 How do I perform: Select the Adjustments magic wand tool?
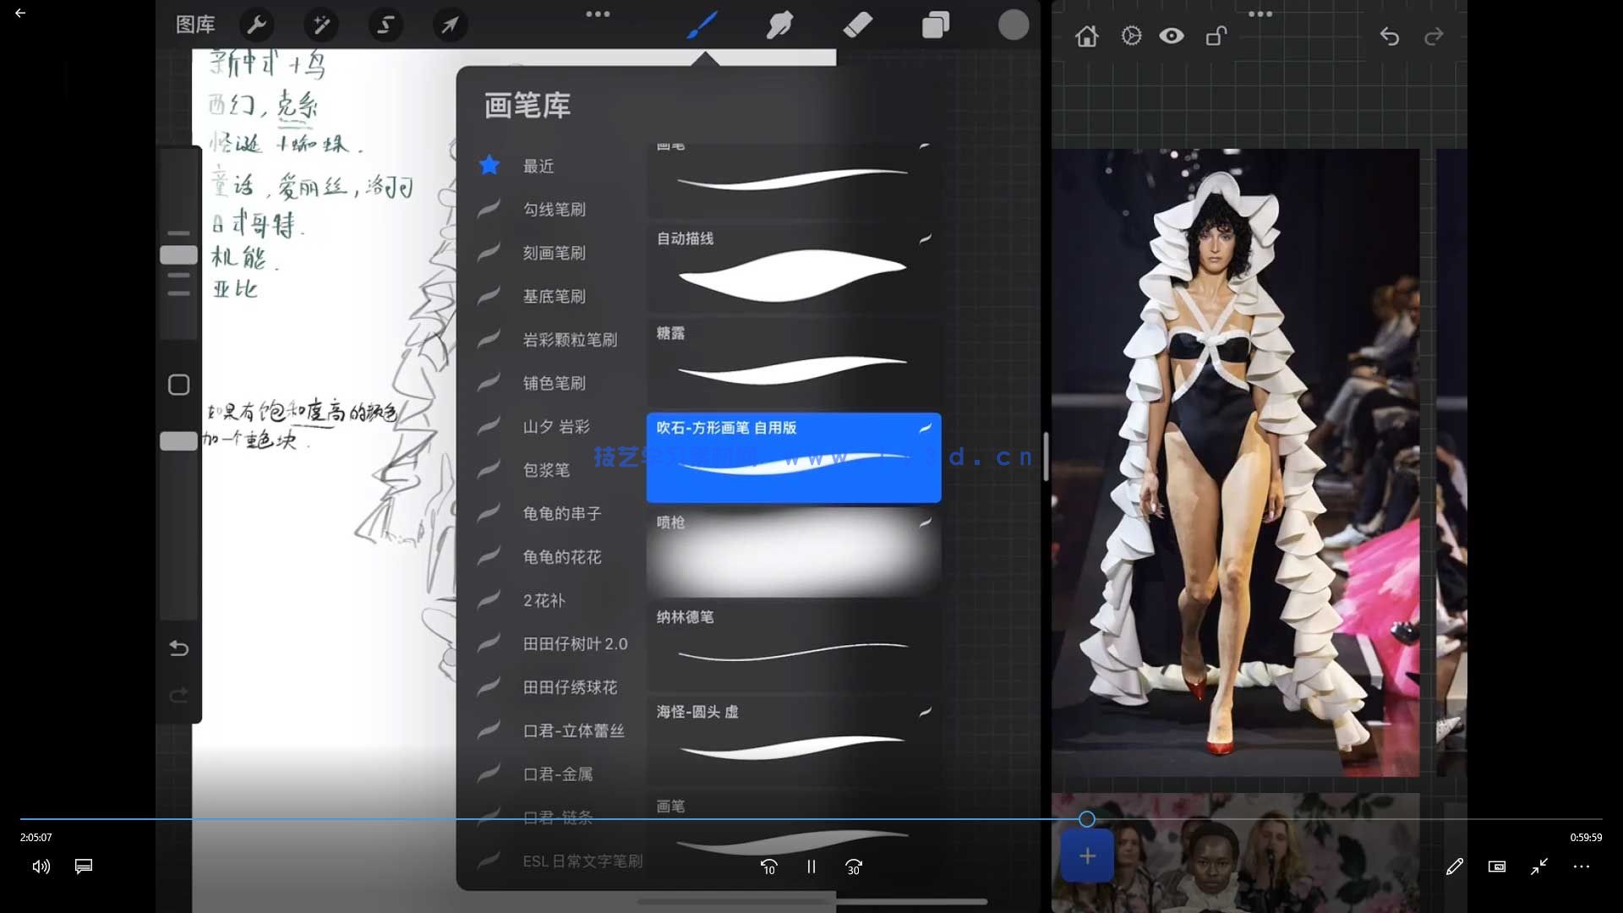tap(321, 25)
